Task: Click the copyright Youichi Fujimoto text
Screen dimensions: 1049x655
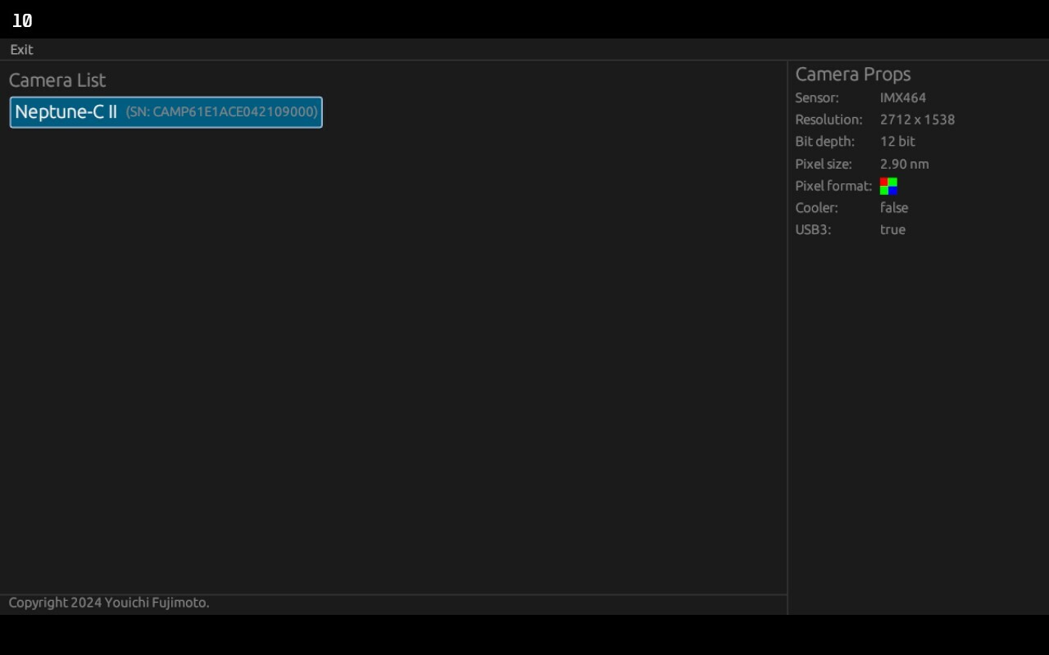Action: tap(108, 603)
